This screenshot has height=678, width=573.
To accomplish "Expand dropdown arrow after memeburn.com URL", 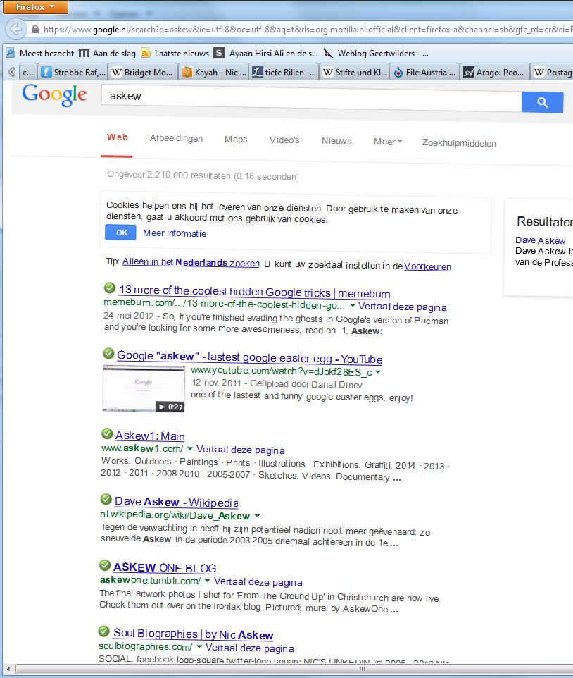I will coord(352,306).
